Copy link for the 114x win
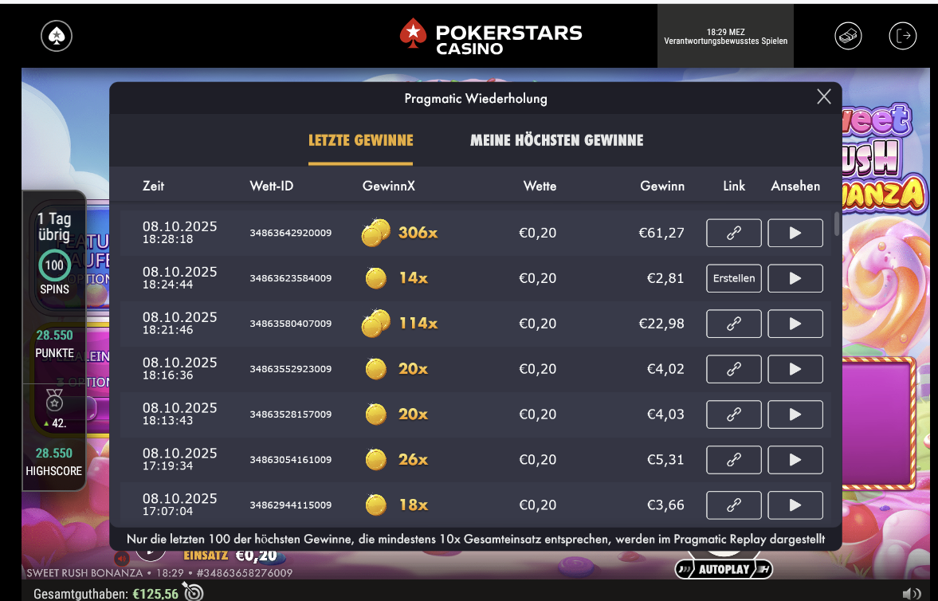Screen dimensions: 938x601 (733, 324)
